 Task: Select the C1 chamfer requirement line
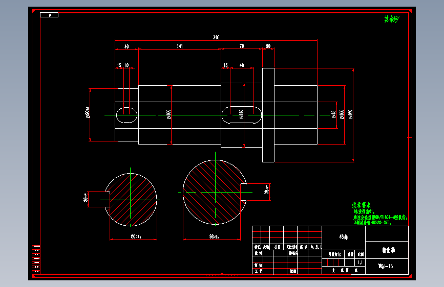pyautogui.click(x=364, y=211)
